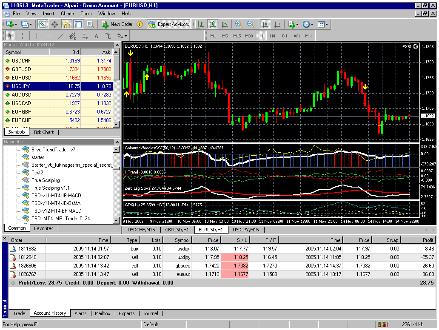
Task: Select the horizontal line drawing tool
Action: click(x=49, y=36)
